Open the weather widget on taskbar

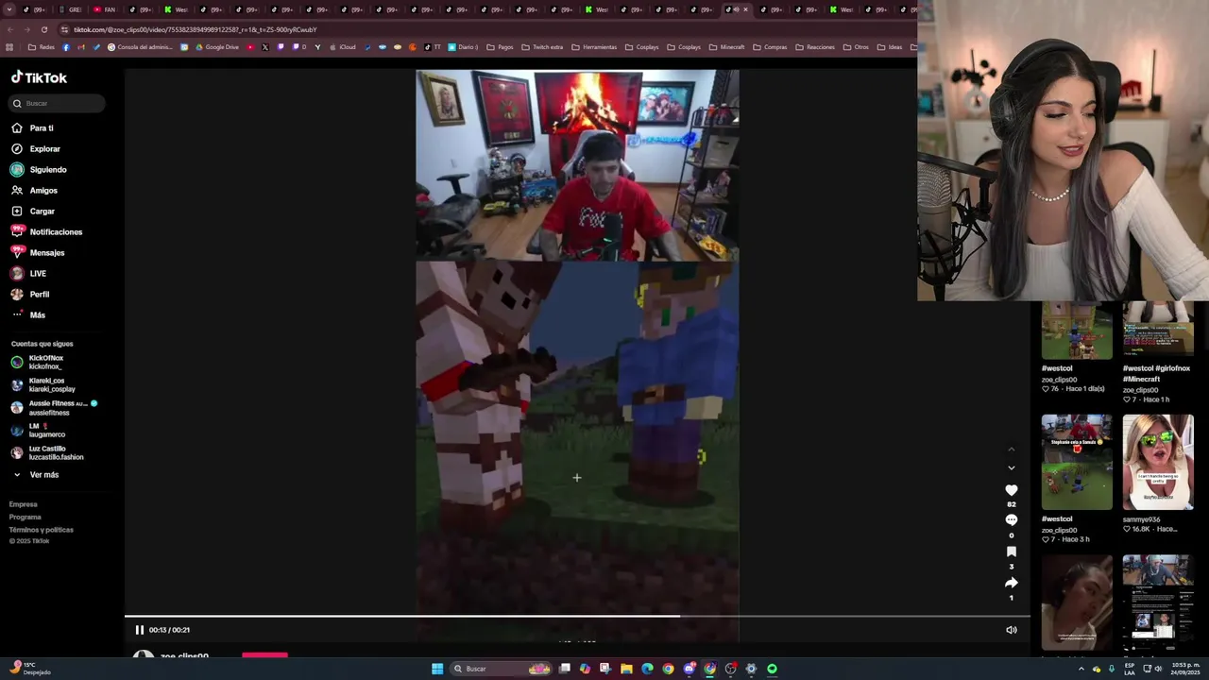(28, 669)
